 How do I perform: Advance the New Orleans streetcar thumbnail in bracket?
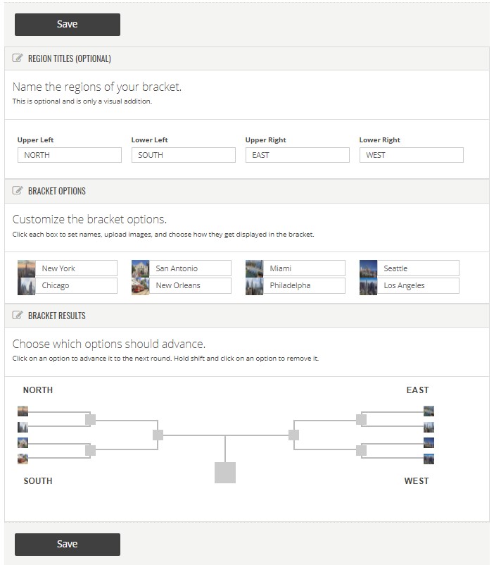[23, 459]
